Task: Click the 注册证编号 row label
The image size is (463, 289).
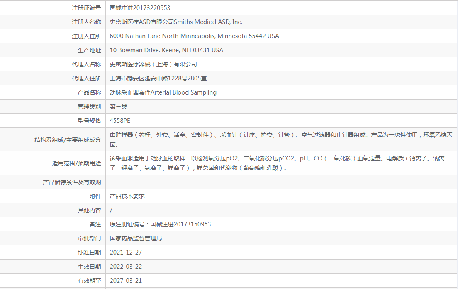Action: [86, 8]
